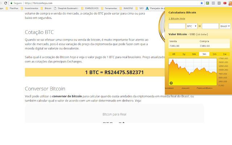Click the question mark help icon on chart
Viewport: 232px width, 145px height.
[x=171, y=83]
